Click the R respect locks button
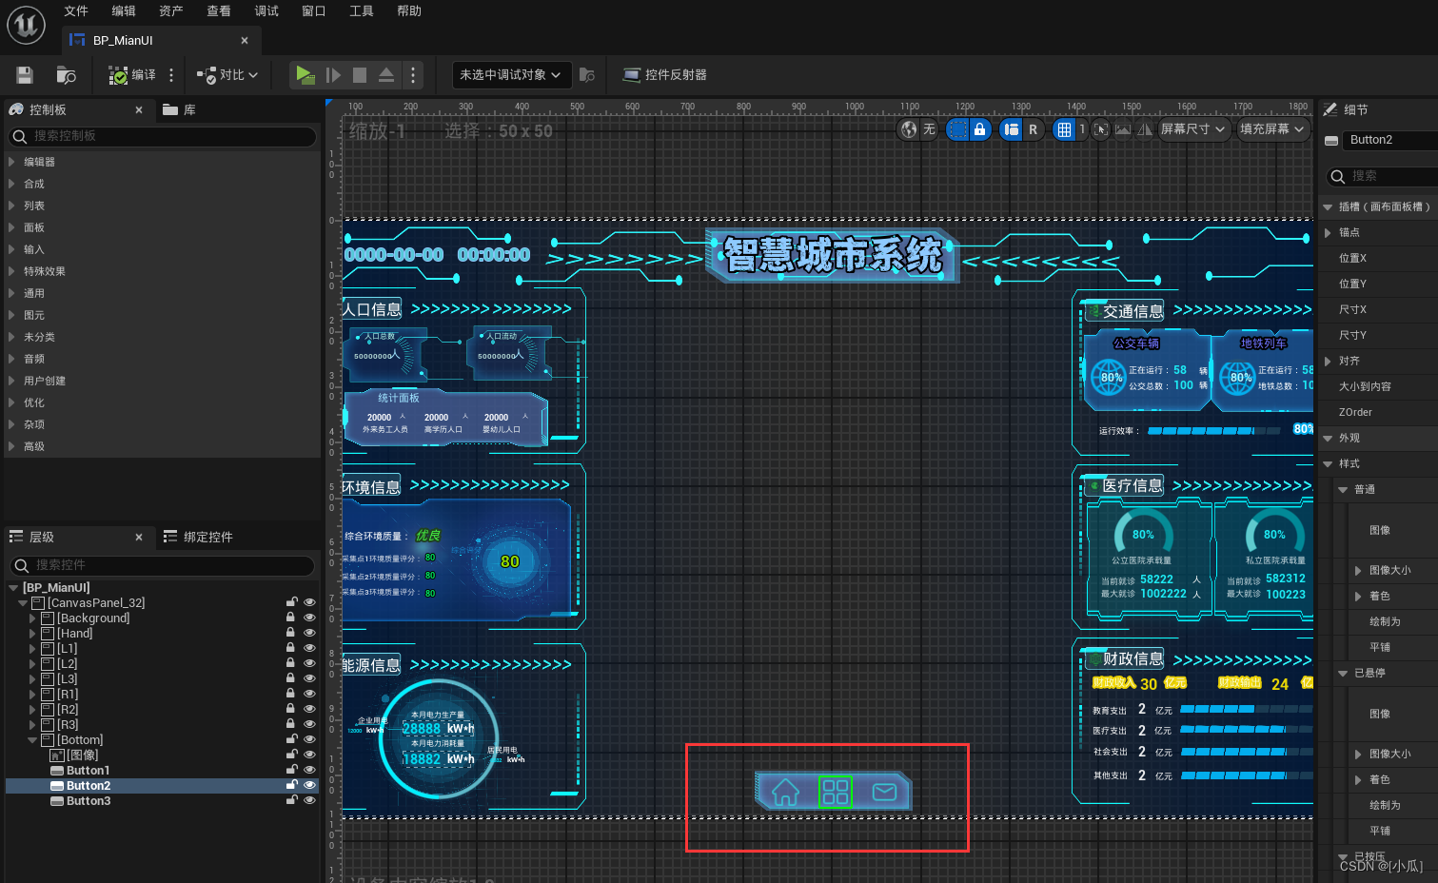The image size is (1438, 883). click(x=1033, y=129)
